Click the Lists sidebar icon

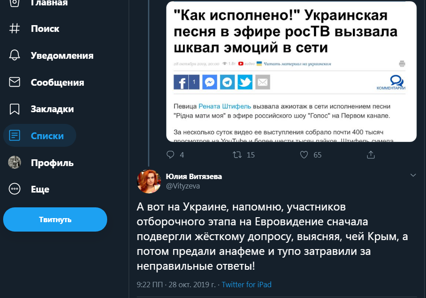[15, 136]
